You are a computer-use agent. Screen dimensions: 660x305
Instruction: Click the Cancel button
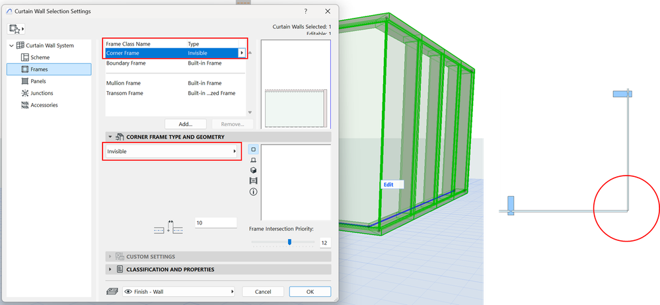(x=263, y=292)
